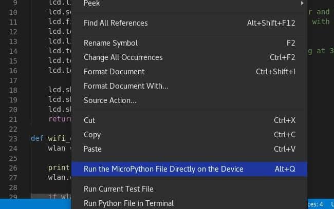Click line number 17 in the gutter
334x209 pixels.
[13, 80]
